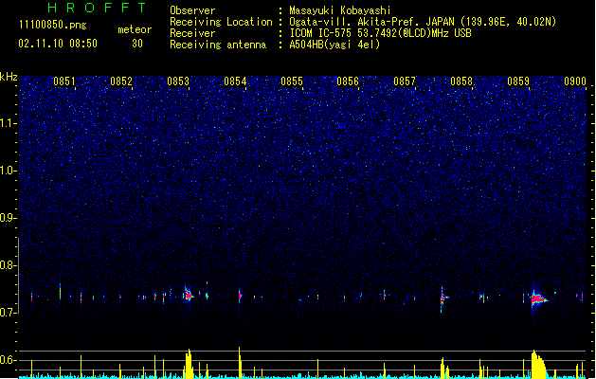Click the 1.0 kHz axis label

8,171
